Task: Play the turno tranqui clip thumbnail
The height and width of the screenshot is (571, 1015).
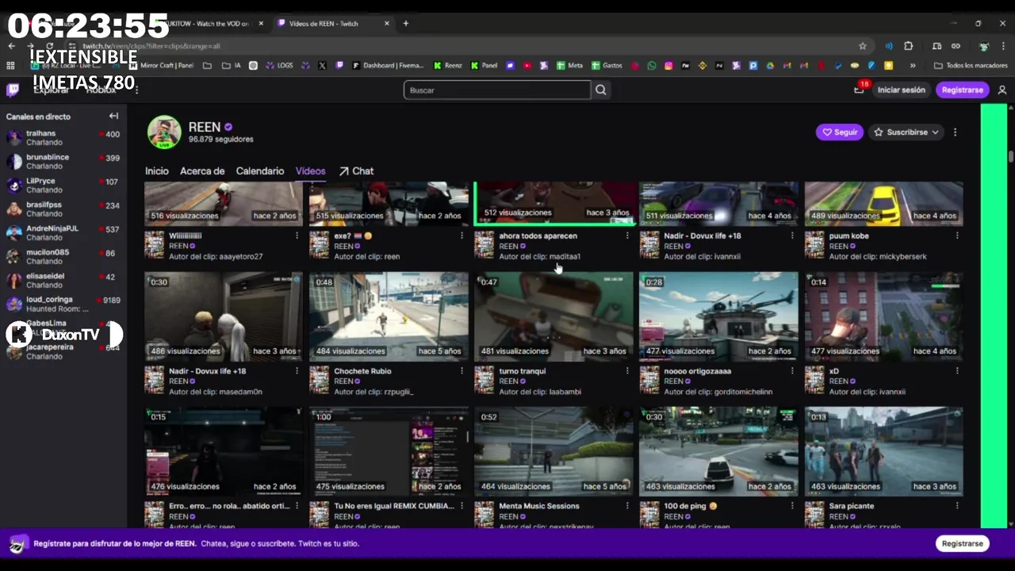Action: click(553, 316)
